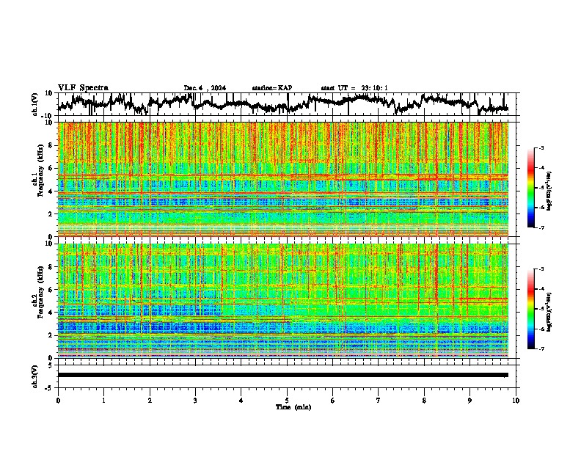The height and width of the screenshot is (449, 581).
Task: Click inside the ch.1 spectrogram panel
Action: tap(283, 179)
